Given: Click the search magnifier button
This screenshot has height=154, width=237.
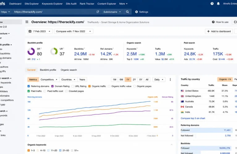Looking at the screenshot, I should click(127, 12).
